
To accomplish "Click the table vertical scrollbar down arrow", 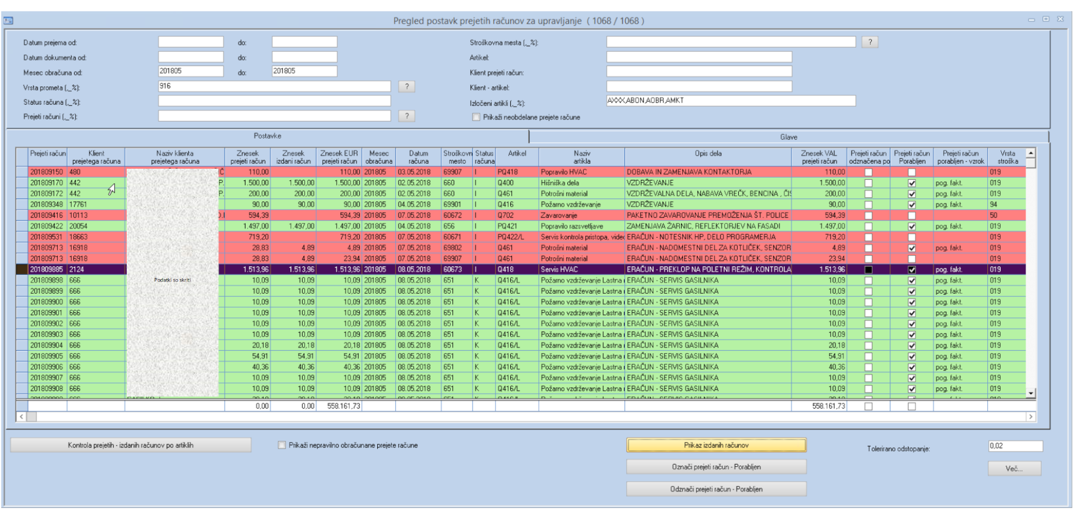I will [x=1030, y=393].
